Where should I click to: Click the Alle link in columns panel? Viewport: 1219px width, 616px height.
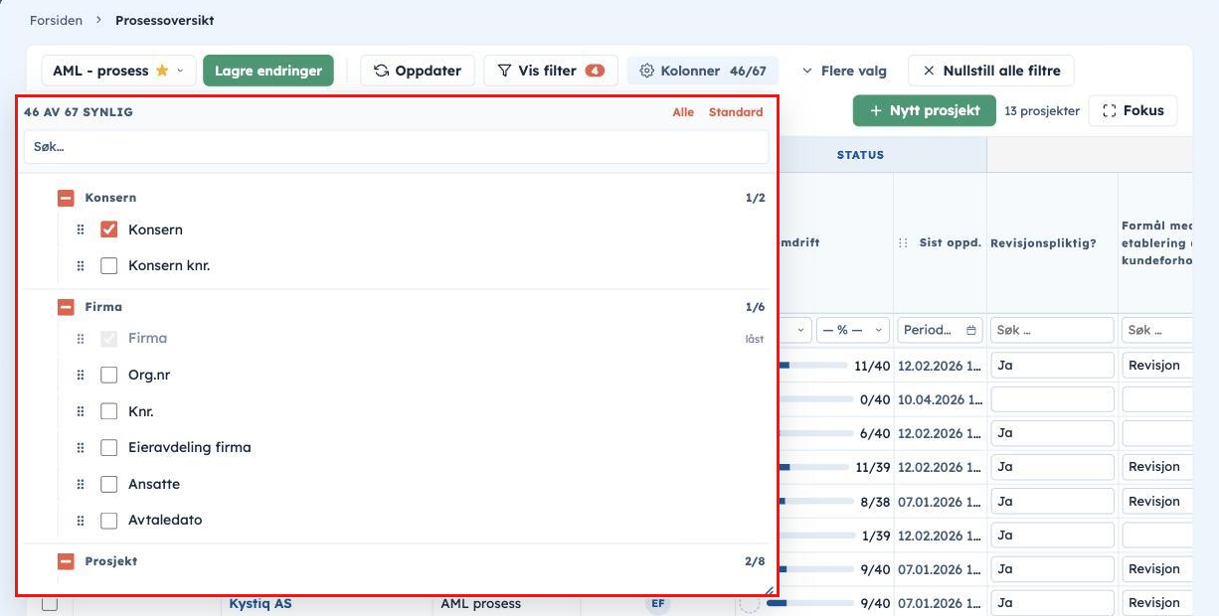pos(683,112)
